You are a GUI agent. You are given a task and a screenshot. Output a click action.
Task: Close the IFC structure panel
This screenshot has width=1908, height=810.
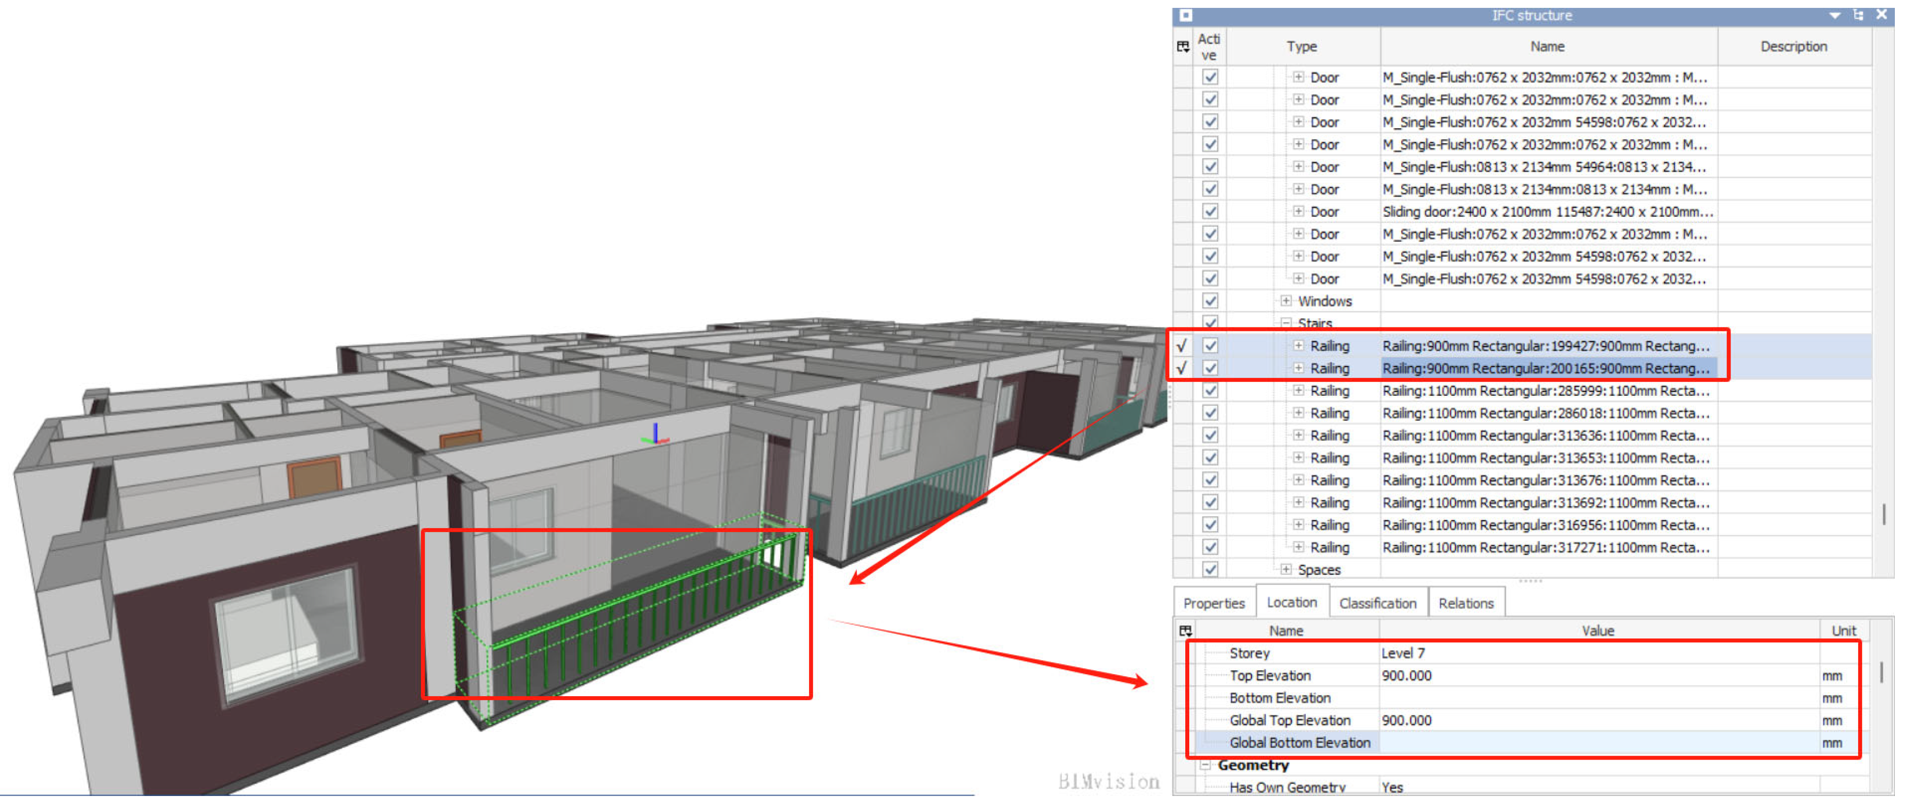(x=1881, y=15)
